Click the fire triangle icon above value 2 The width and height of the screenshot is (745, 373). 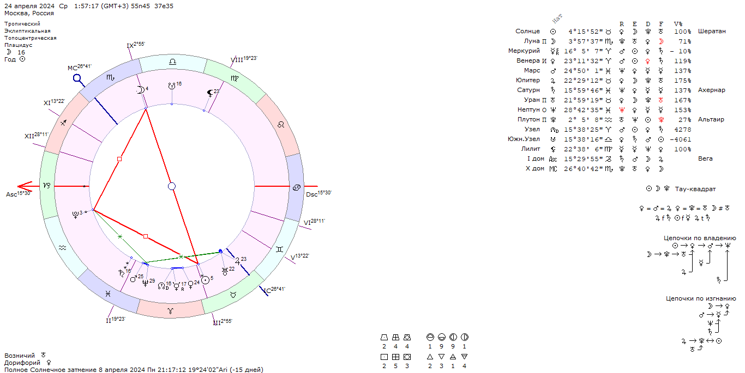430,357
